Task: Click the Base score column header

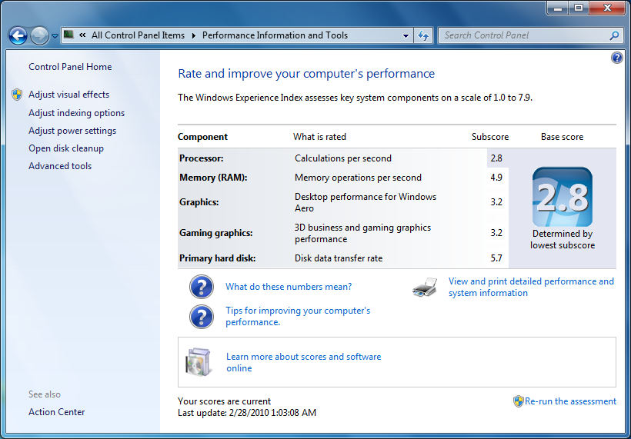Action: tap(562, 137)
